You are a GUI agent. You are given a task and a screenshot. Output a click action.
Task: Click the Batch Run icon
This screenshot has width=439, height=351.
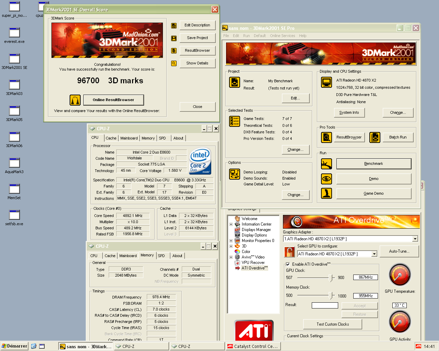pyautogui.click(x=375, y=137)
